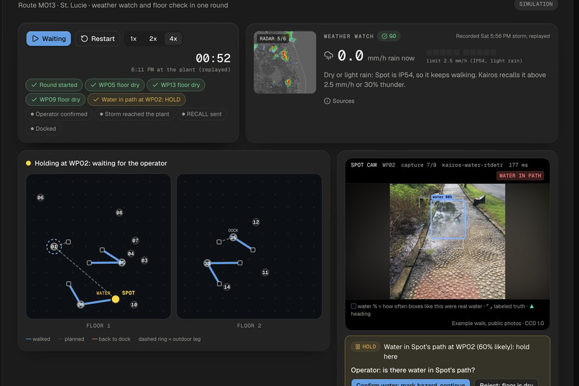Click waypoint 04 on Floor 1
Viewport: 579px width, 386px height.
pyautogui.click(x=131, y=254)
